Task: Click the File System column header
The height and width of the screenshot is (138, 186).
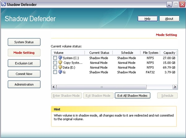Action: (x=150, y=53)
